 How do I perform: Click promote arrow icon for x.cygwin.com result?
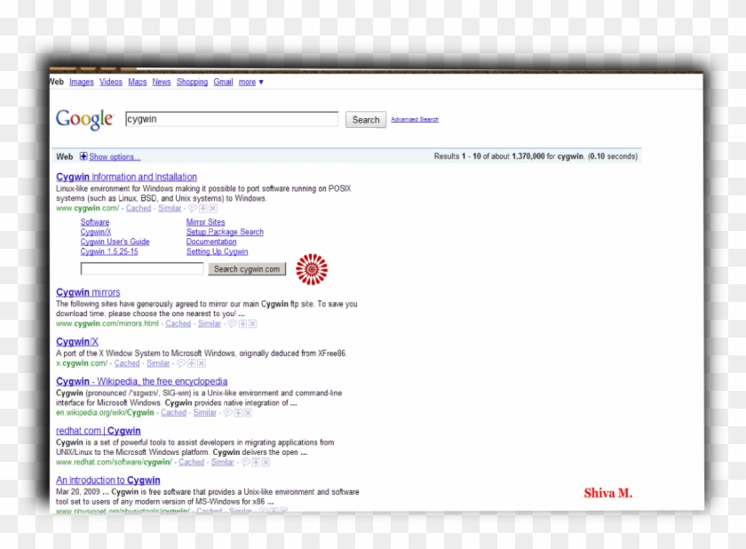(191, 363)
